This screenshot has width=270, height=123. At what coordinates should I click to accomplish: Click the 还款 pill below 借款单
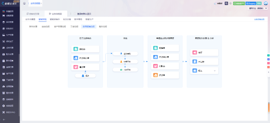tap(85, 76)
